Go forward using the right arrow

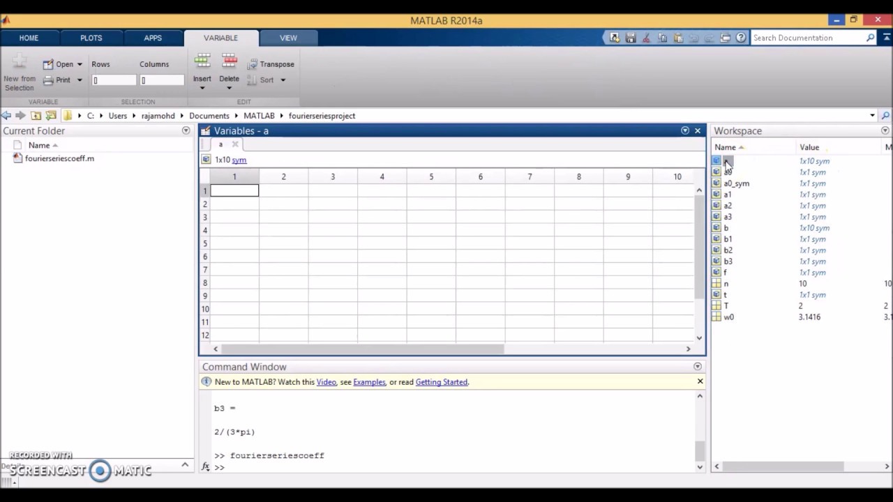[x=20, y=116]
